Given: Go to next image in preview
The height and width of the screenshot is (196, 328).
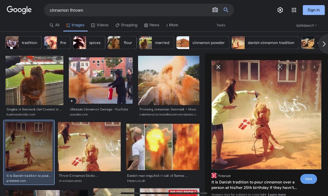Looking at the screenshot, I should 314,67.
